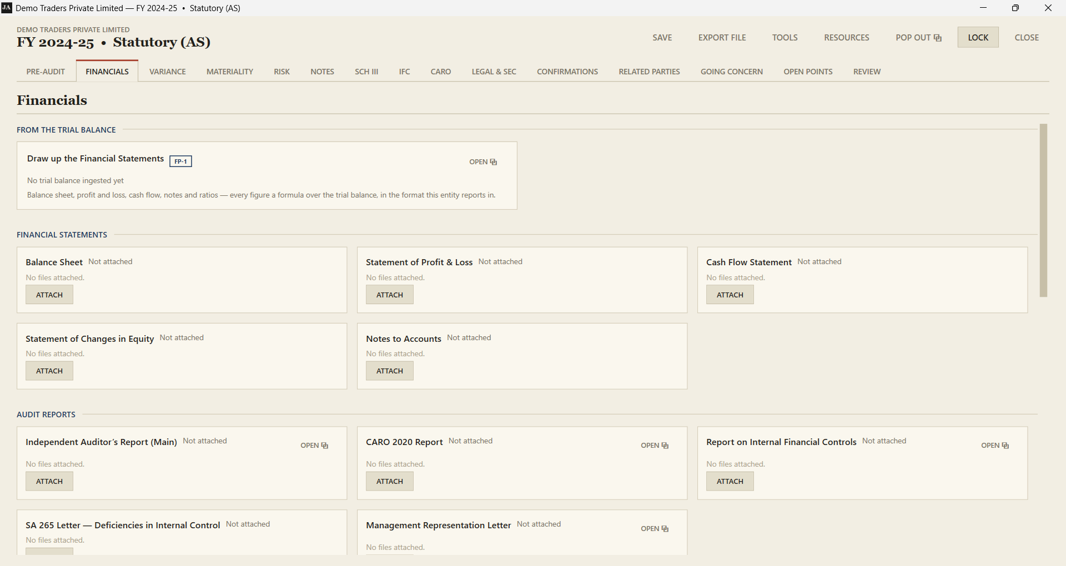The height and width of the screenshot is (566, 1066).
Task: Open Management Representation Letter pop-out
Action: (x=655, y=529)
